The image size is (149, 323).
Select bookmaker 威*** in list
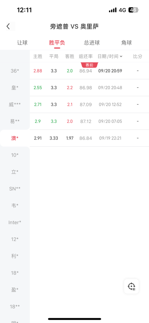tap(15, 105)
